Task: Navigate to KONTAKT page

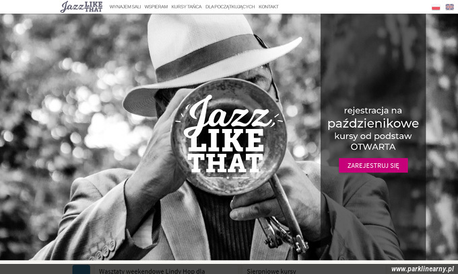Action: click(269, 7)
